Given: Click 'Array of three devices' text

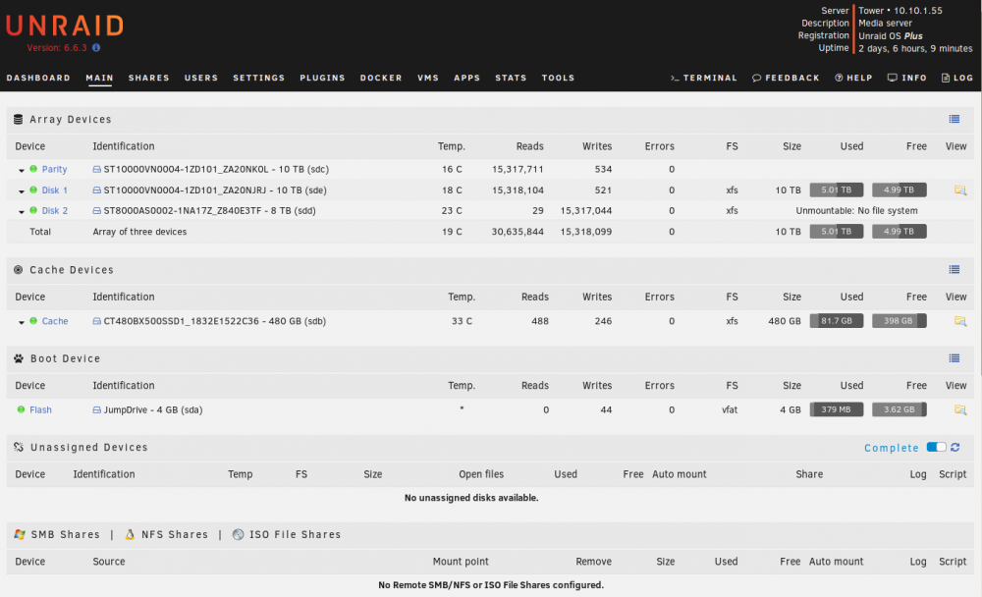Looking at the screenshot, I should point(139,232).
